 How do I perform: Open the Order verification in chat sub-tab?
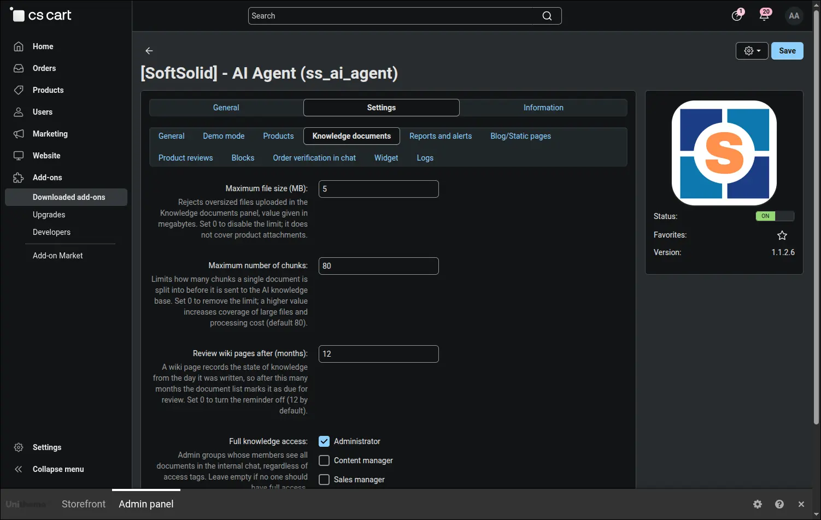tap(314, 158)
